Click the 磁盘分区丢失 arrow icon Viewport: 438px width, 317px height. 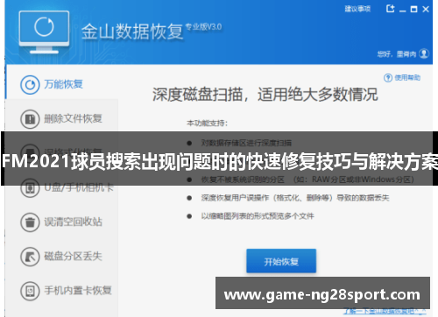coord(30,257)
